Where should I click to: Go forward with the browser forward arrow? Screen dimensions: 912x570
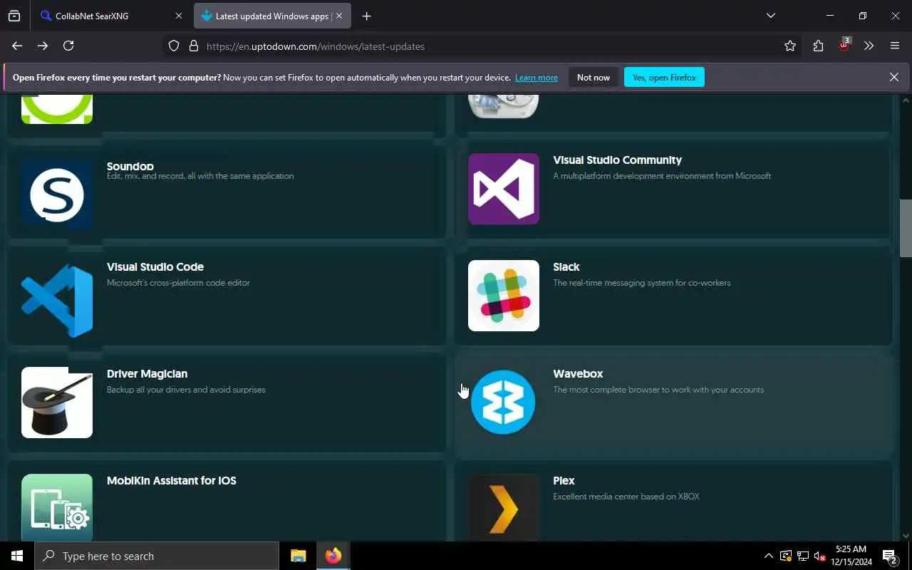tap(43, 46)
